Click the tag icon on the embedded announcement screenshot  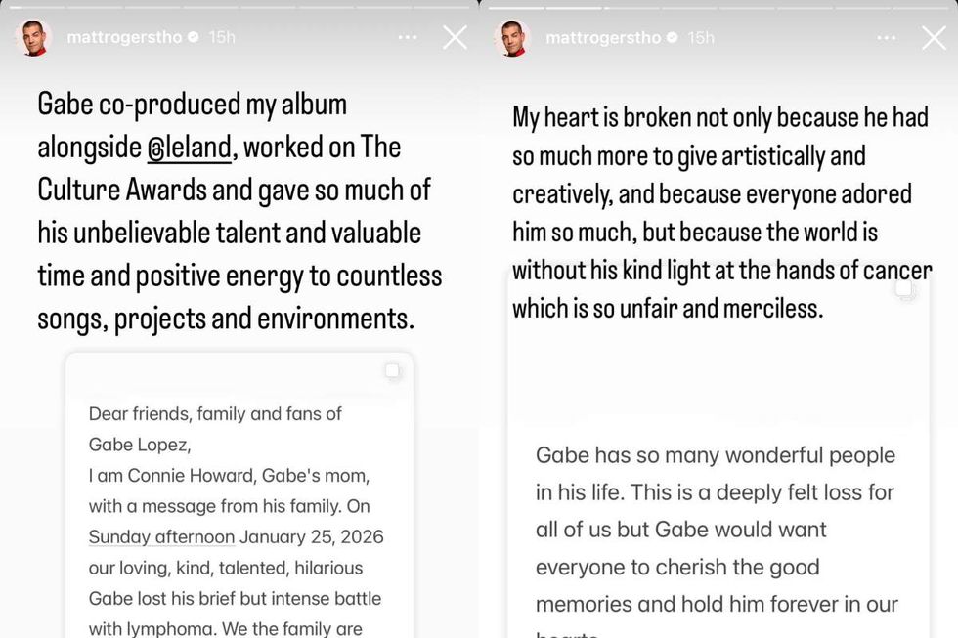(x=392, y=370)
